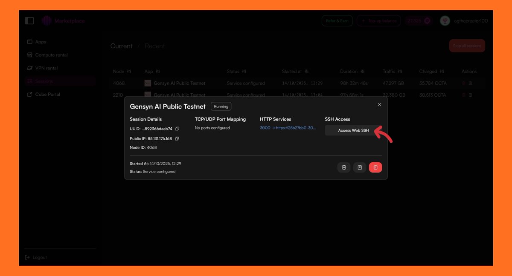
Task: Click the Running status badge in the dialog
Action: [221, 106]
